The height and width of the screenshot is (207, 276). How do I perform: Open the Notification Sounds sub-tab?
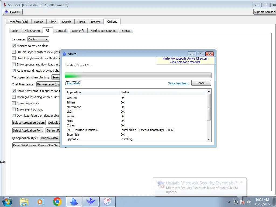pos(103,31)
